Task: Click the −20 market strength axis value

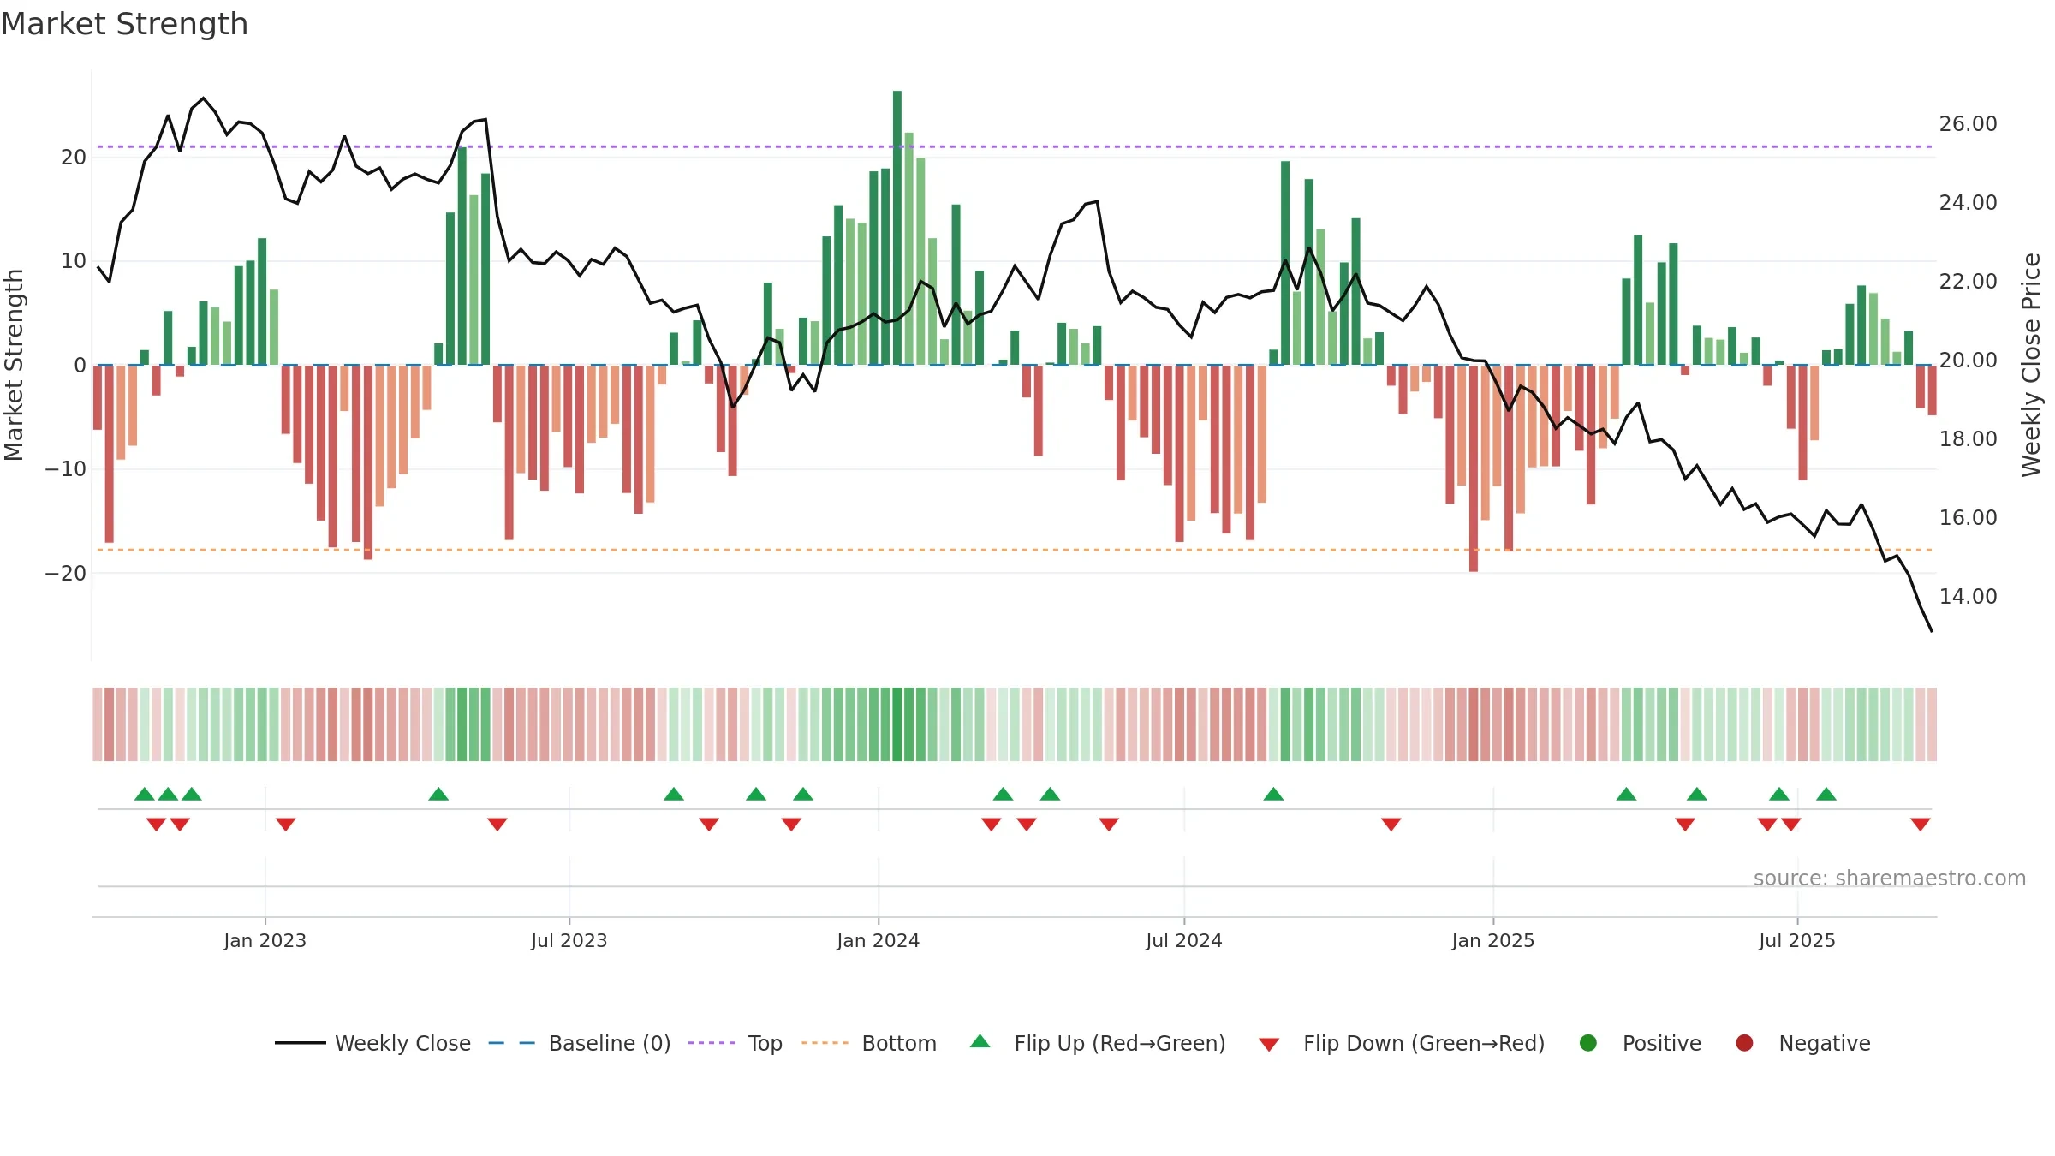Action: (66, 574)
